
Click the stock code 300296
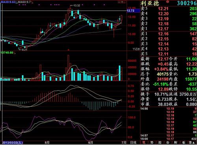(187, 3)
